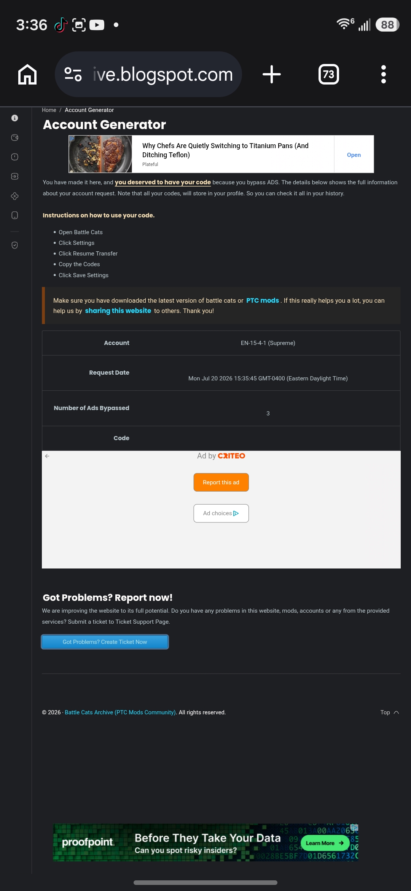The height and width of the screenshot is (891, 411).
Task: Show the open tabs switcher (73)
Action: [329, 74]
